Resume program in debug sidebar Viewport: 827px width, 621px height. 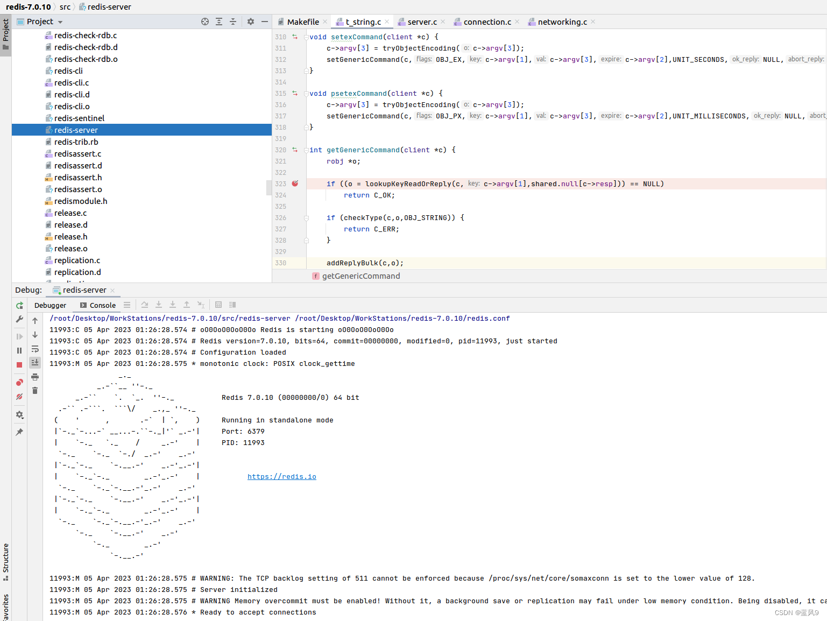(x=19, y=336)
